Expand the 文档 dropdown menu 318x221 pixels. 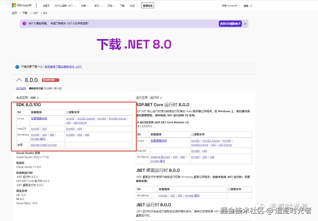tap(111, 6)
